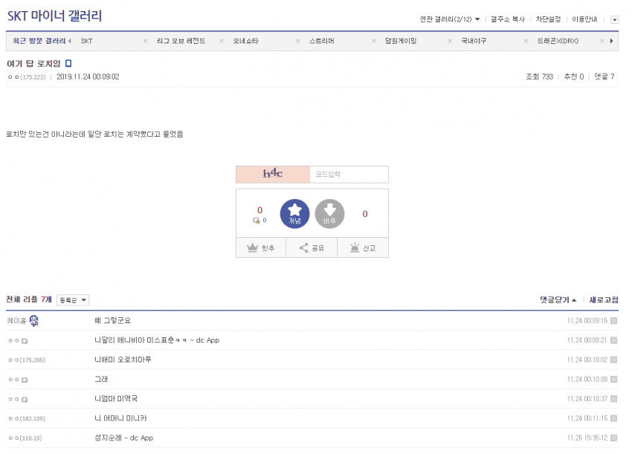This screenshot has height=454, width=632.
Task: Open the 스트리머 recent gallery tab
Action: pos(322,41)
